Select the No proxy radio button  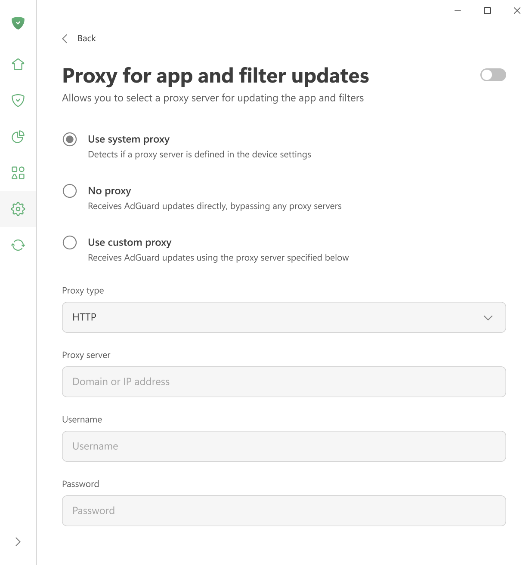[69, 190]
